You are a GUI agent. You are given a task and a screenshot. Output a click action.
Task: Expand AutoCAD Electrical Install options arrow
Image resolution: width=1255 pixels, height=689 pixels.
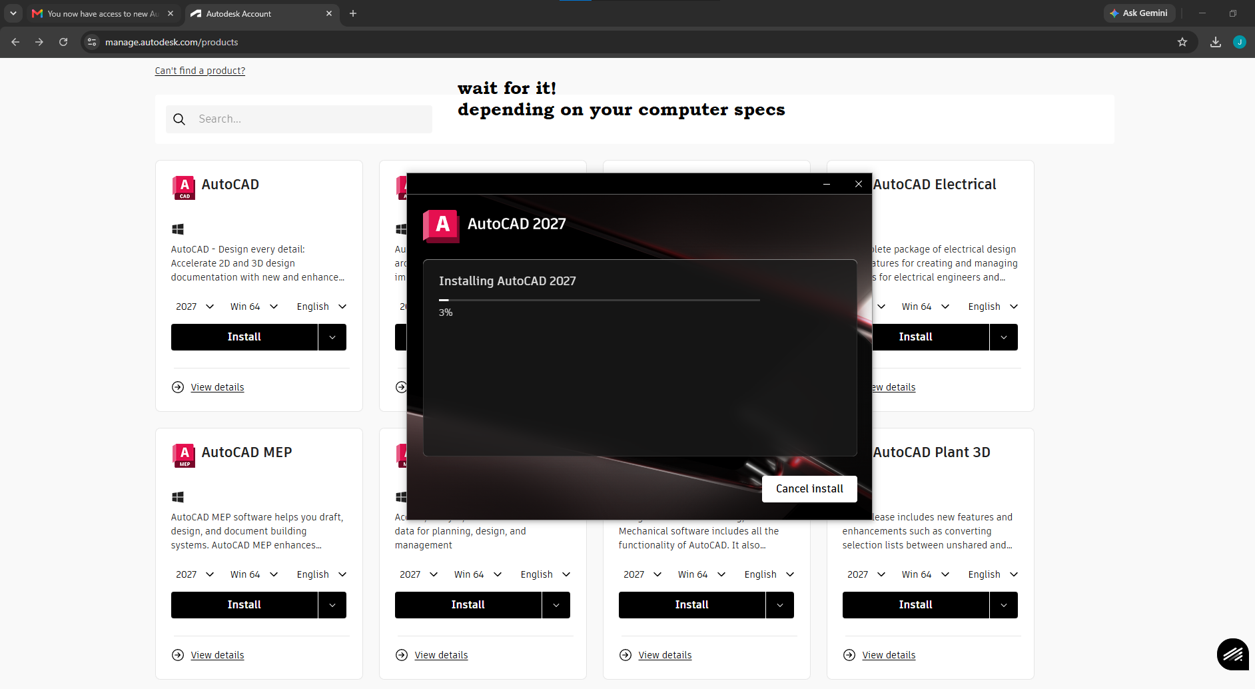1004,337
